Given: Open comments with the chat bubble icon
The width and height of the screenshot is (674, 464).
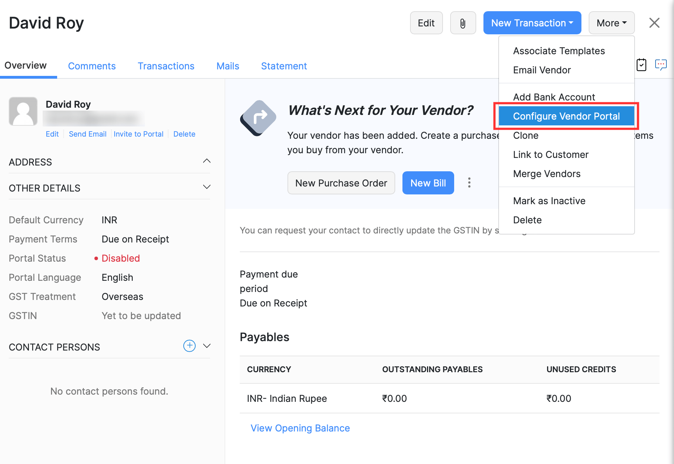Looking at the screenshot, I should pyautogui.click(x=661, y=64).
